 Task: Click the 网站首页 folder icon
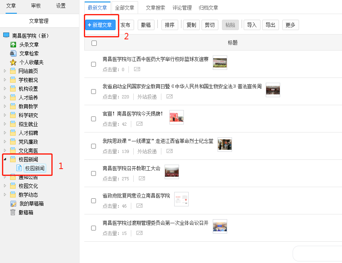click(x=13, y=71)
